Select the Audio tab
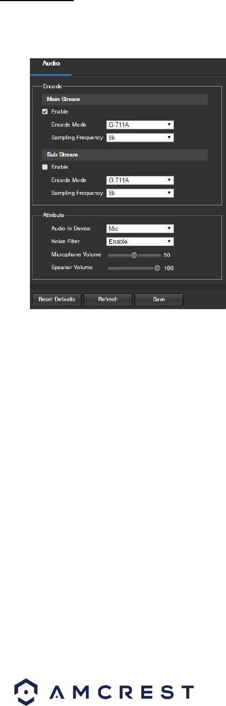Screen dimensions: 226x706 tap(52, 64)
